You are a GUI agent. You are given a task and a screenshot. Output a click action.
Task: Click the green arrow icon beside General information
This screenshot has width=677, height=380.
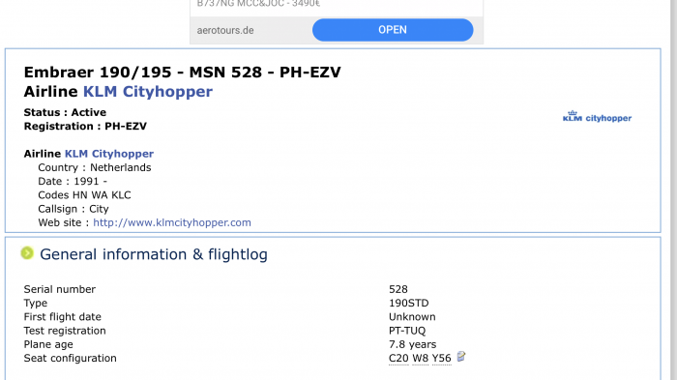click(x=27, y=253)
